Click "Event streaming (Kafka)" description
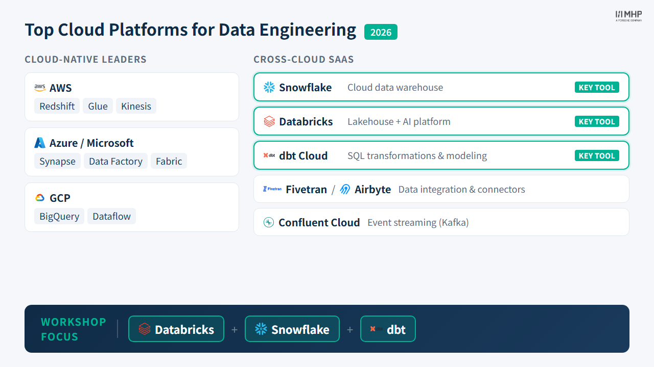The image size is (654, 367). pyautogui.click(x=418, y=222)
